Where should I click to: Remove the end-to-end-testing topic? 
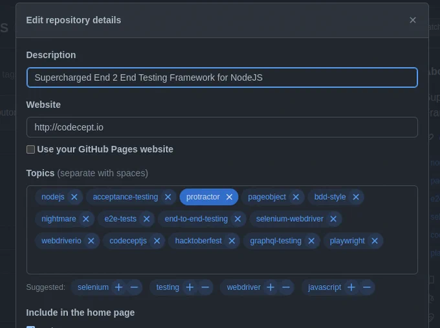coord(237,219)
